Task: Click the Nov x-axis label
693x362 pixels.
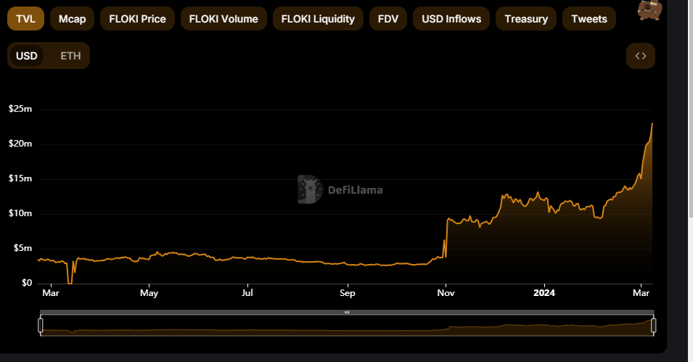Action: pyautogui.click(x=446, y=293)
